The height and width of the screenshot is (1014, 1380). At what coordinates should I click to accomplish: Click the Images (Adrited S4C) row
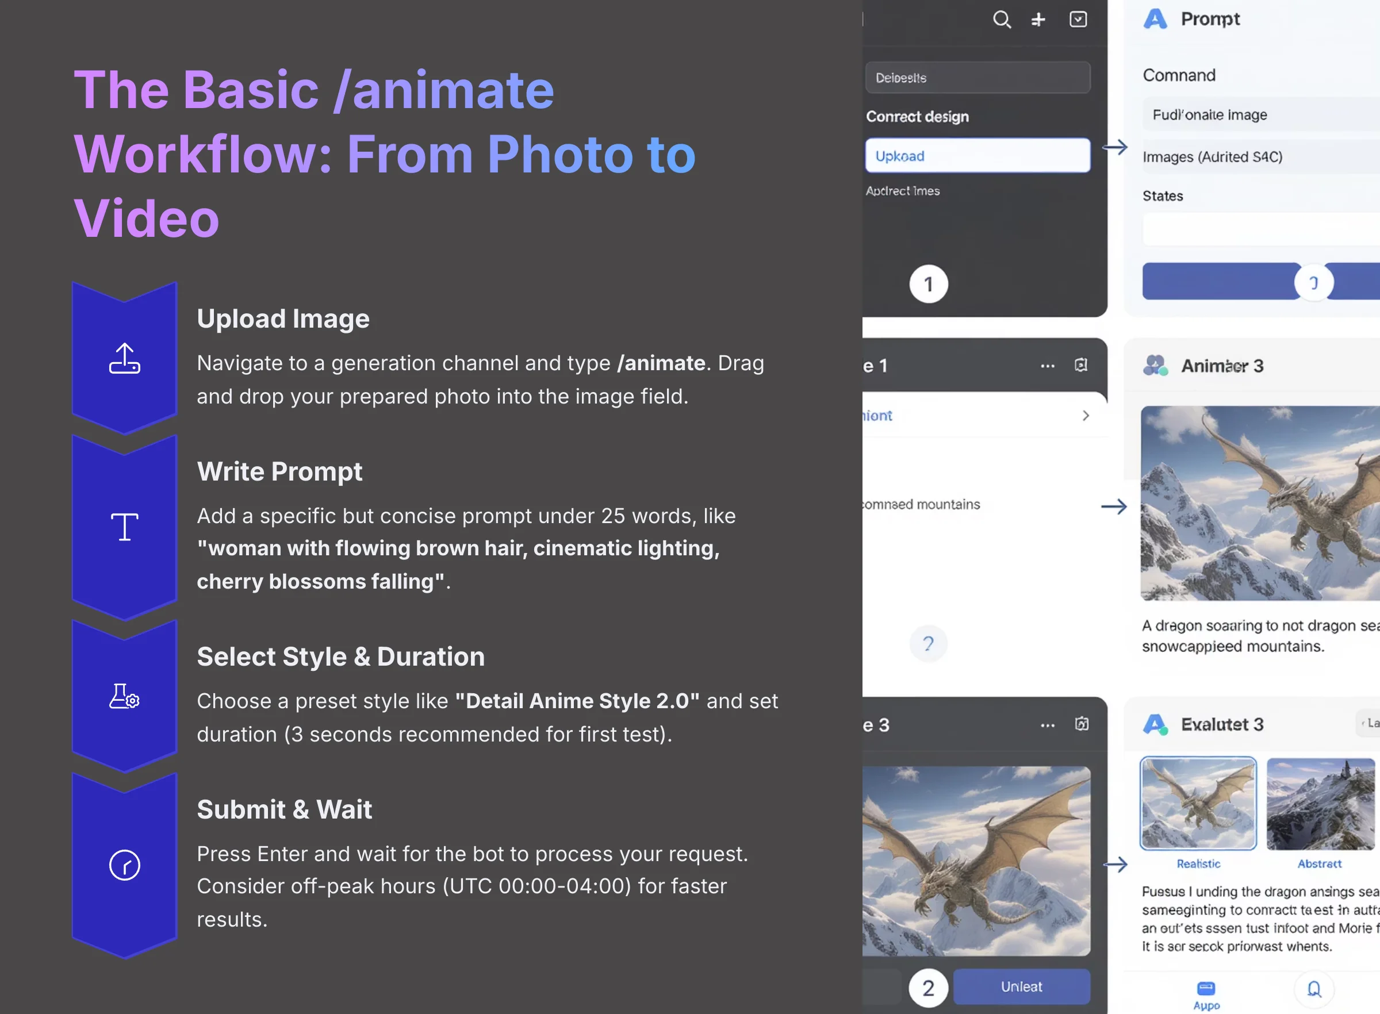(x=1261, y=156)
